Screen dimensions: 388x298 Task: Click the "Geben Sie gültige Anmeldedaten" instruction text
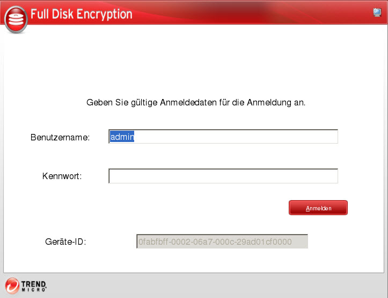[195, 102]
